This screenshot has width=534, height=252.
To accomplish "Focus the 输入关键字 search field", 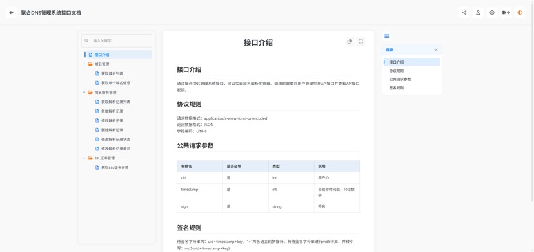I will pyautogui.click(x=117, y=40).
